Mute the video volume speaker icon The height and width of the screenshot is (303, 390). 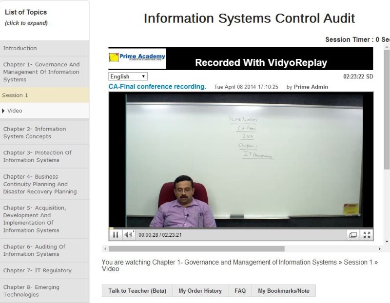click(128, 235)
